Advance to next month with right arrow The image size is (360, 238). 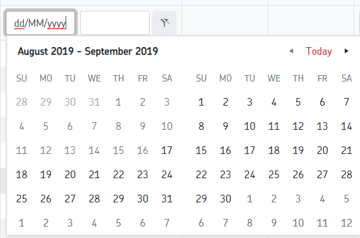click(346, 51)
